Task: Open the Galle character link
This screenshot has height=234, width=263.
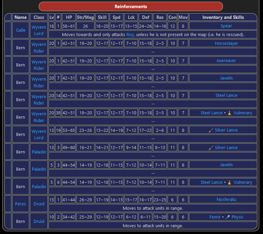Action: 21,30
